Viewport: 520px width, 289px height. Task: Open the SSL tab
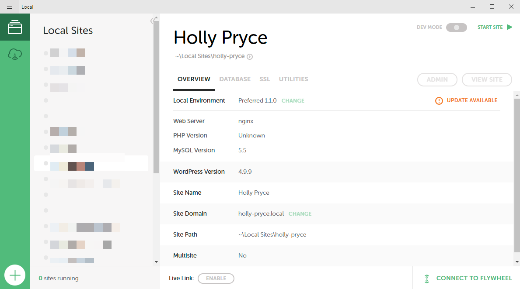click(265, 79)
